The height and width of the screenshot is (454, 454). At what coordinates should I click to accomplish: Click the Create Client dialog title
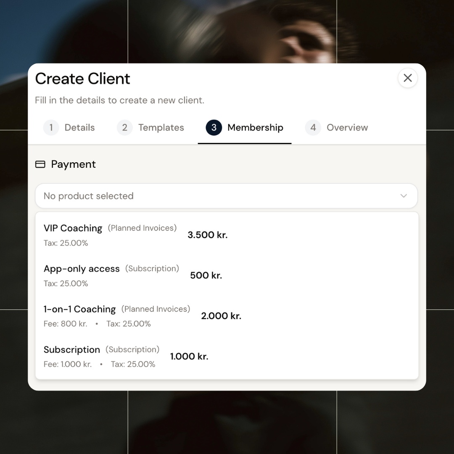82,79
